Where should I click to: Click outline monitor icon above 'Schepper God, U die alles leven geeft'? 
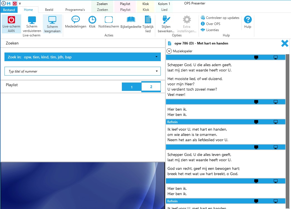276,147
